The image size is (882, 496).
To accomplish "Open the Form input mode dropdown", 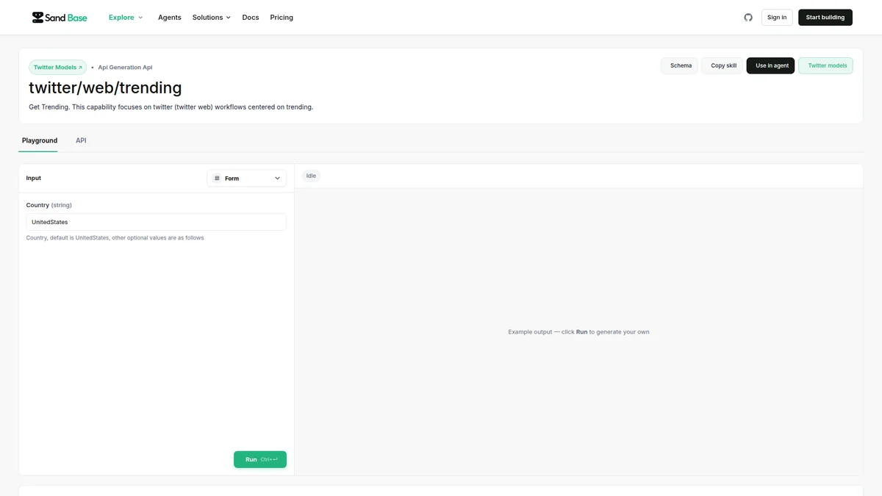I will [x=247, y=178].
